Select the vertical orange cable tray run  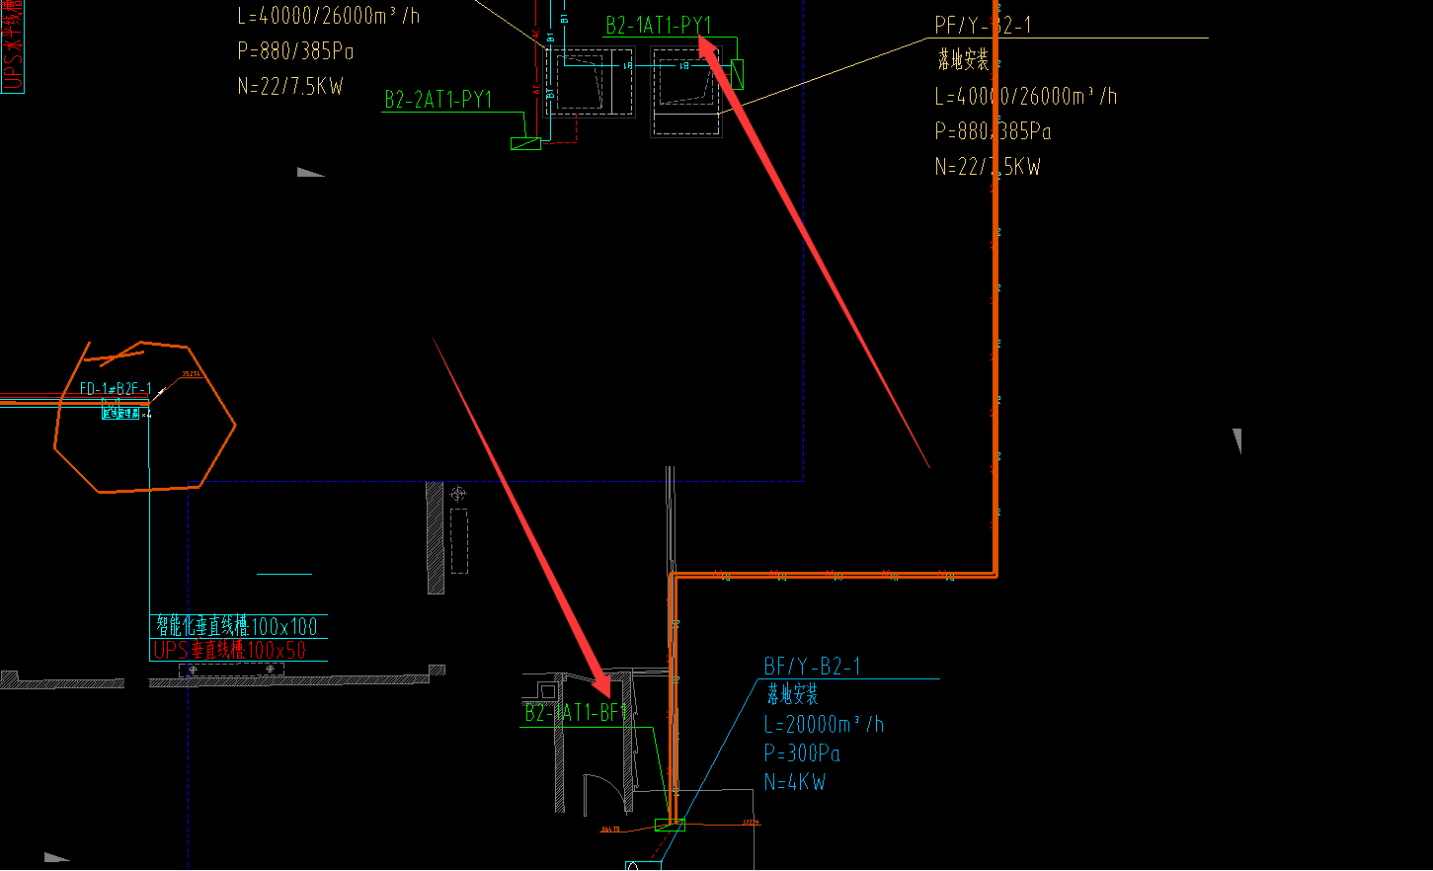[995, 286]
